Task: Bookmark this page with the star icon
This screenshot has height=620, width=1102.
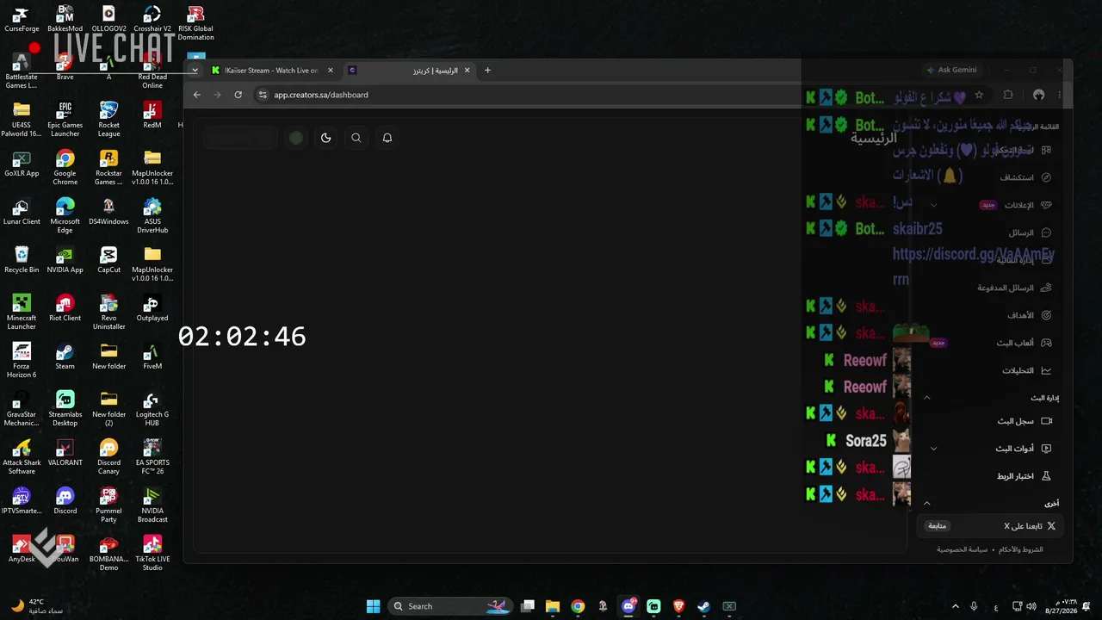Action: (x=979, y=95)
